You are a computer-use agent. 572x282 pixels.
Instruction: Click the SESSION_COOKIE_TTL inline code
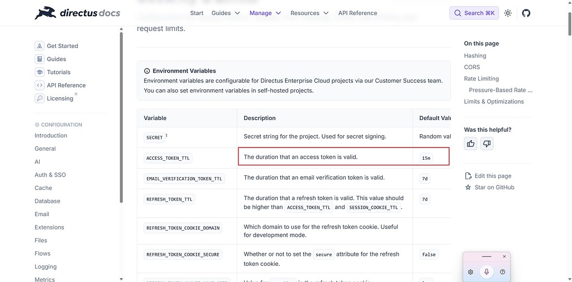coord(374,208)
